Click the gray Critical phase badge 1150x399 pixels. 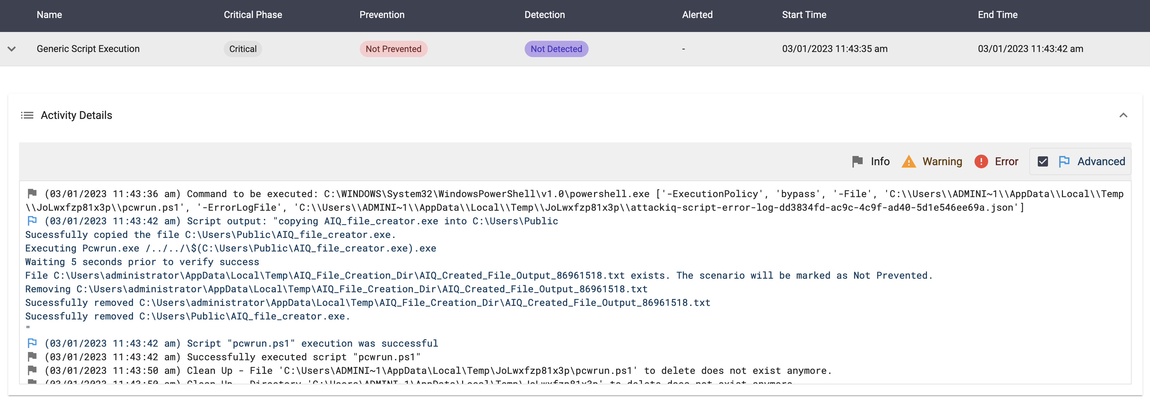pyautogui.click(x=242, y=49)
